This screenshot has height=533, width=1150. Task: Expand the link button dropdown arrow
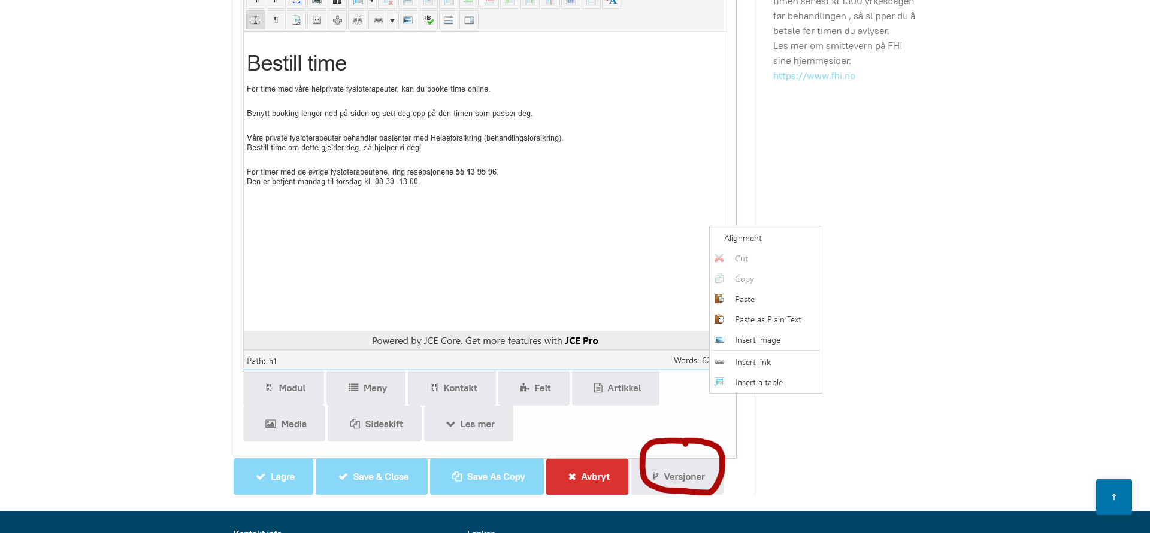click(x=392, y=20)
